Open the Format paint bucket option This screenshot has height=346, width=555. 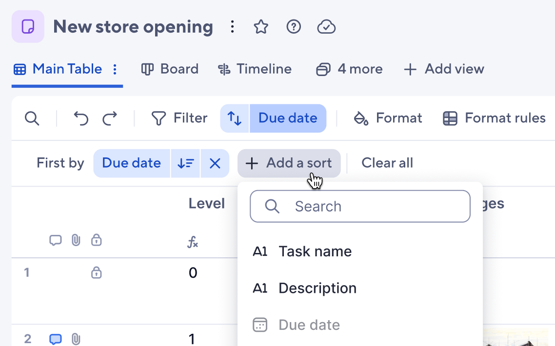tap(388, 118)
